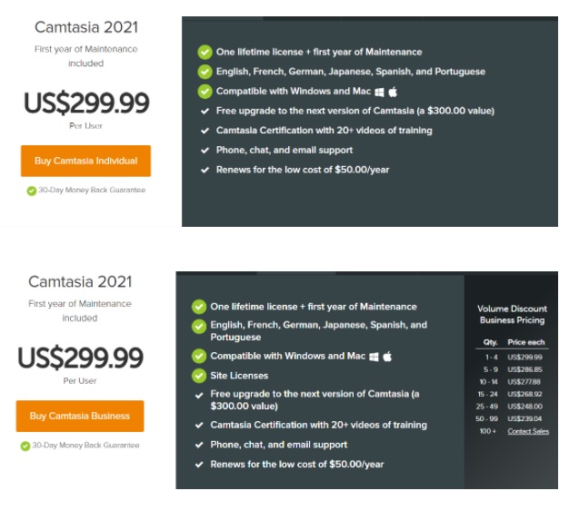Click the green check by Business Money Back Guarantee
The height and width of the screenshot is (510, 579).
click(x=25, y=446)
